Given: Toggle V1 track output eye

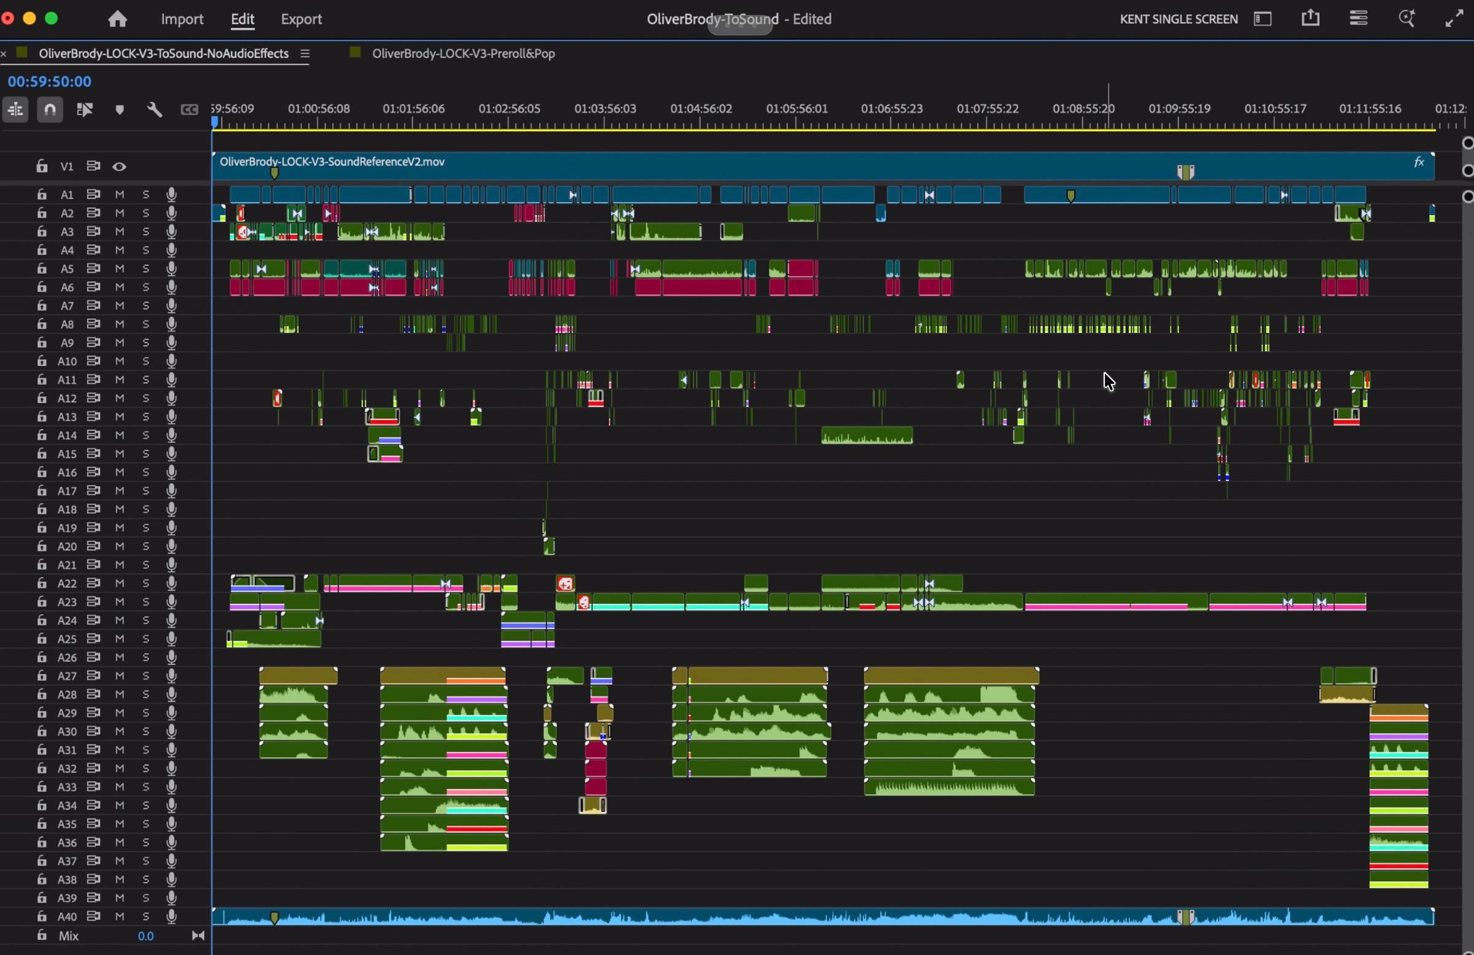Looking at the screenshot, I should (120, 167).
